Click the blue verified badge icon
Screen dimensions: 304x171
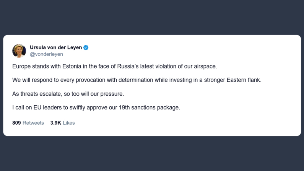point(86,47)
